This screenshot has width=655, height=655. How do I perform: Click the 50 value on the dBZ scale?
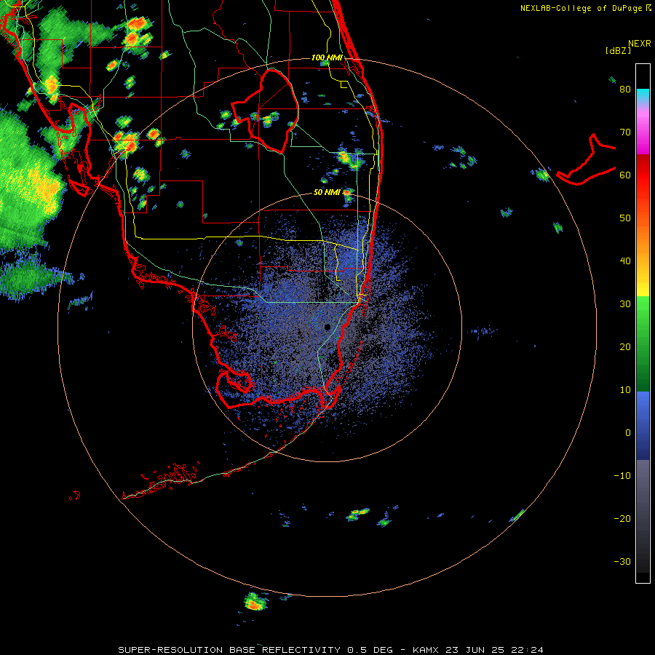click(x=625, y=218)
